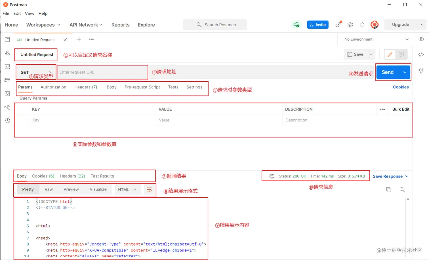Click the user avatar icon
Image resolution: width=429 pixels, height=260 pixels.
click(x=375, y=25)
